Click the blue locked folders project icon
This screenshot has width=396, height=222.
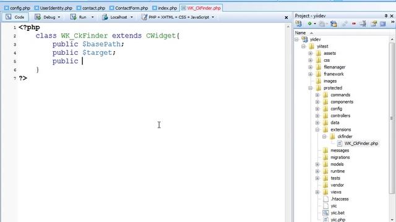tap(334, 23)
